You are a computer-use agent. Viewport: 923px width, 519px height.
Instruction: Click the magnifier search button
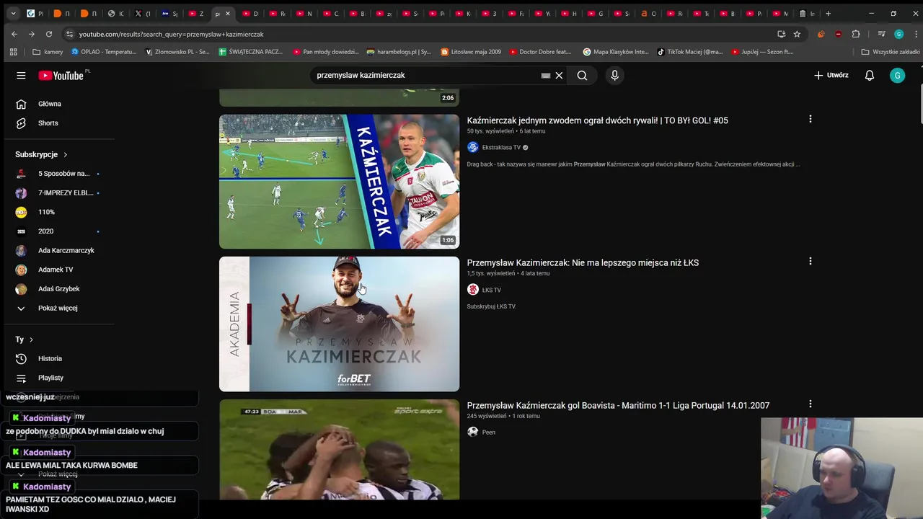pyautogui.click(x=582, y=75)
